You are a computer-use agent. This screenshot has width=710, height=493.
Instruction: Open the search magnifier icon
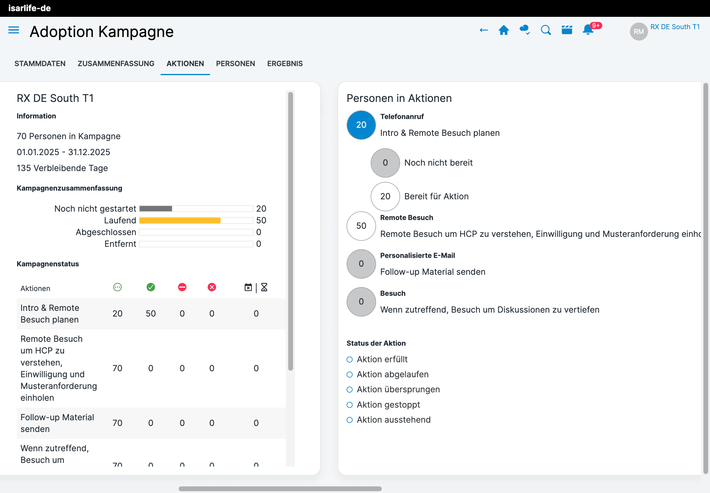545,30
